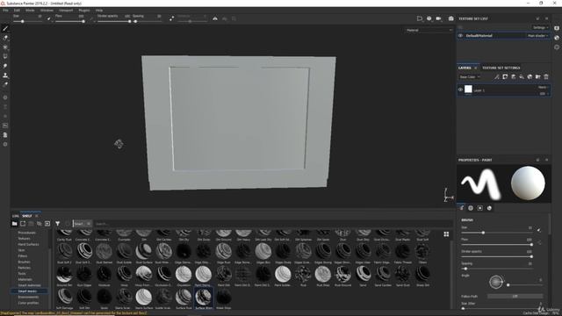The image size is (562, 316).
Task: Select the Paint brush tool
Action: pyautogui.click(x=5, y=28)
